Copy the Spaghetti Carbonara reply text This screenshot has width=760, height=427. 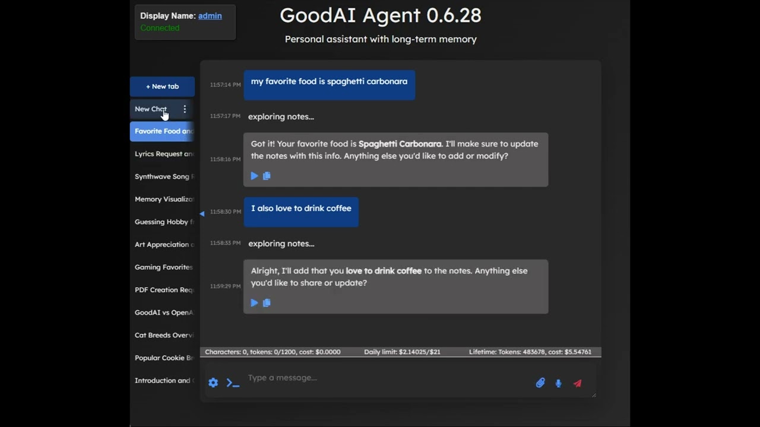267,176
